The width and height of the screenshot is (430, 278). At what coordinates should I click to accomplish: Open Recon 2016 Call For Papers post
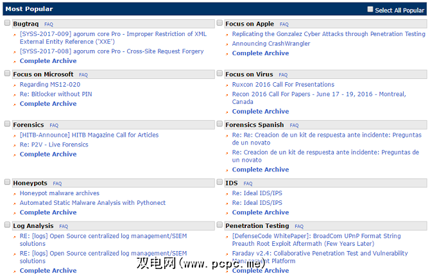[319, 98]
